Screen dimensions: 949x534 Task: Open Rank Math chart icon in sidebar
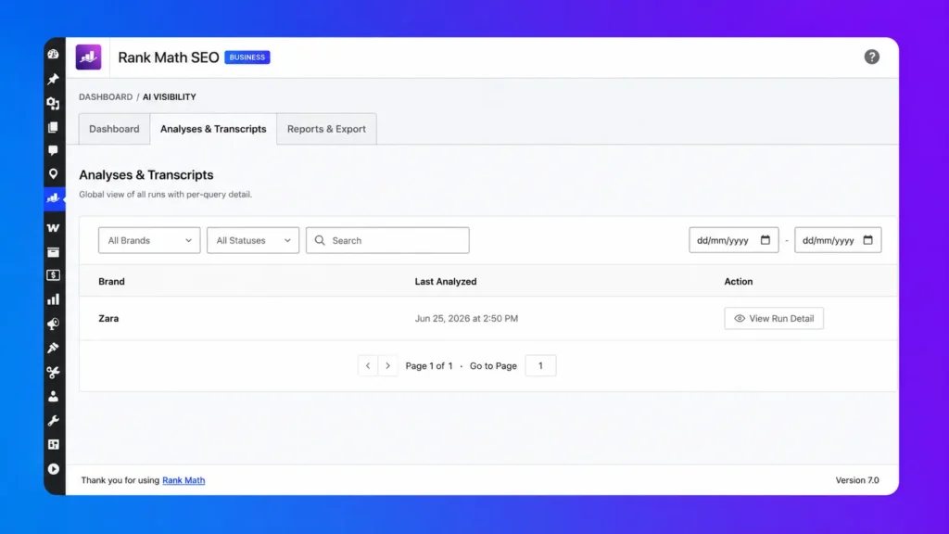(x=53, y=198)
